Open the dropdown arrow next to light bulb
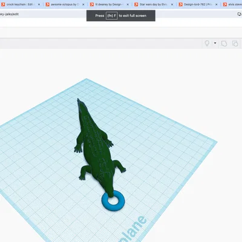The height and width of the screenshot is (242, 242). pos(215,43)
